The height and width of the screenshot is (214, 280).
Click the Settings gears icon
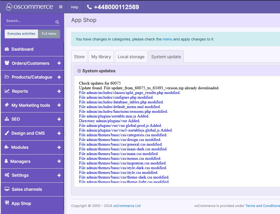point(7,175)
